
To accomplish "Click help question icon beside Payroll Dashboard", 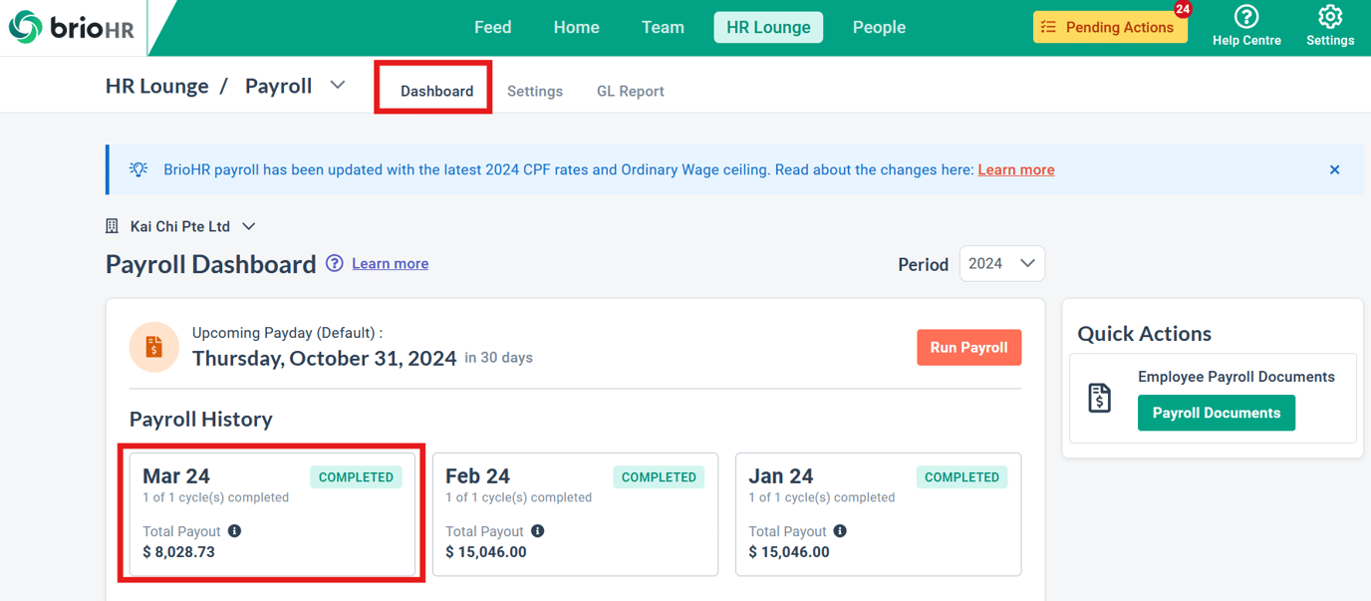I will (335, 263).
